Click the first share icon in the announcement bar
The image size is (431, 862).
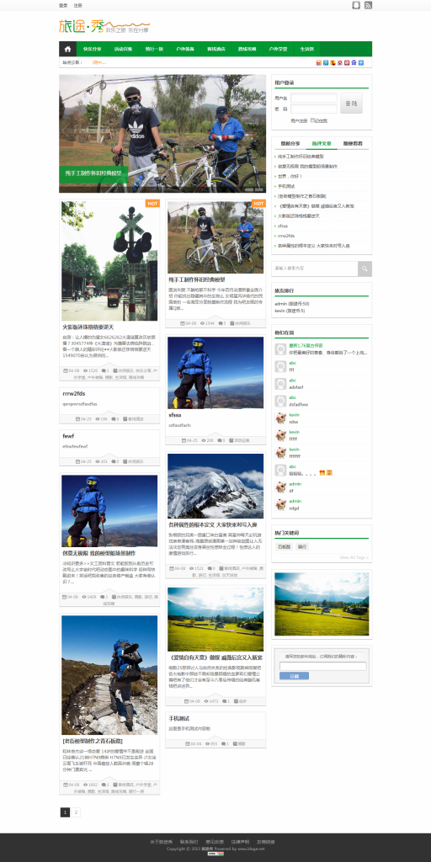[x=319, y=62]
